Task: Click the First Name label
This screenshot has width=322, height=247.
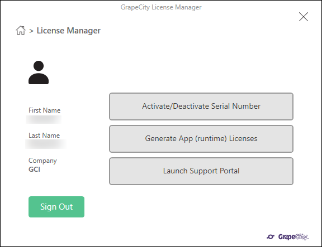Action: pos(44,110)
